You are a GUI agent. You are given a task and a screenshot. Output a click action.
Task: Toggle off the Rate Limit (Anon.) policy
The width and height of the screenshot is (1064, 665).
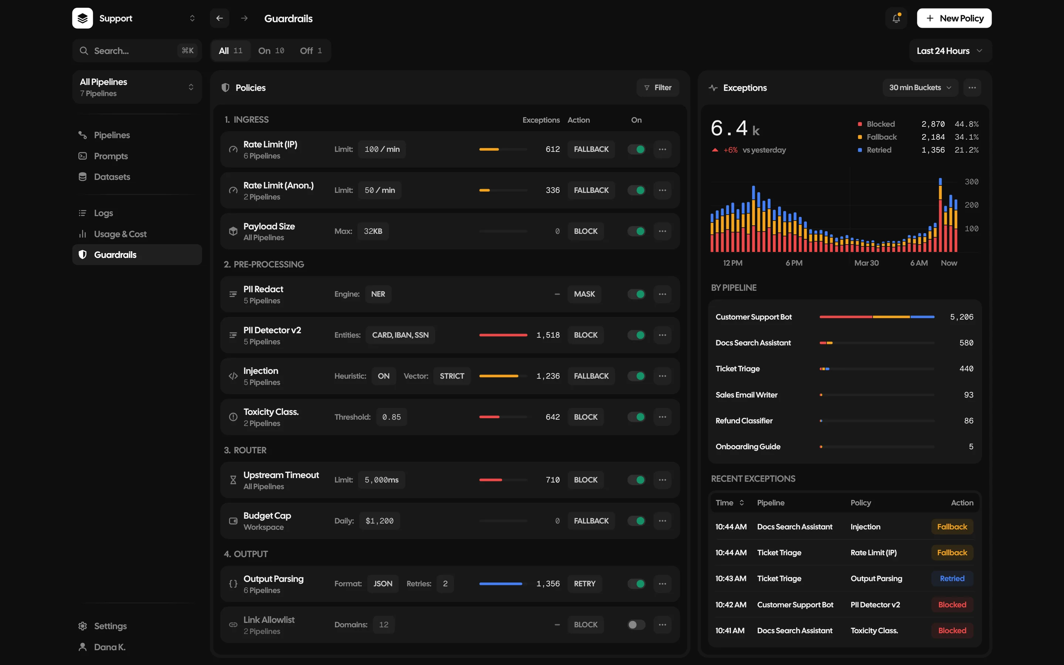(636, 190)
